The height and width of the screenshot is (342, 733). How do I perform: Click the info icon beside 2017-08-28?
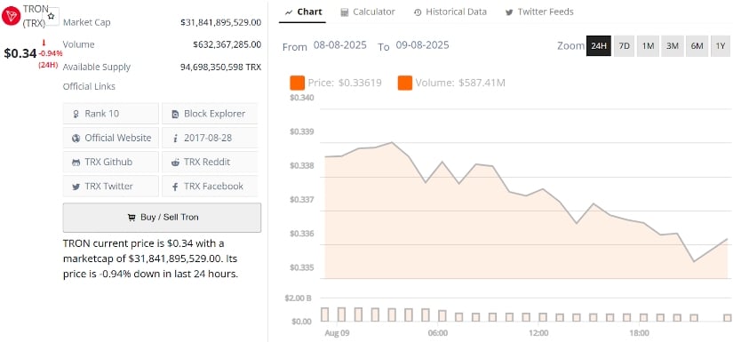175,139
